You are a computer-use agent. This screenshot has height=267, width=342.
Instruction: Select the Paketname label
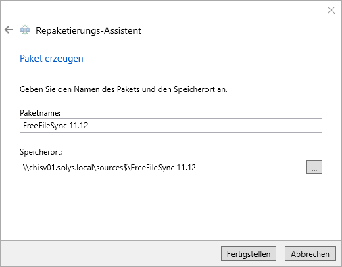(x=41, y=113)
